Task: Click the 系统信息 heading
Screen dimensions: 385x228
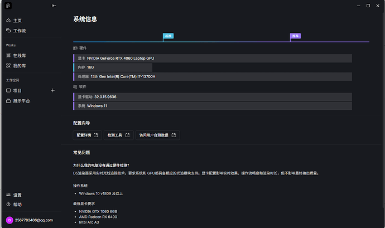Action: pos(85,19)
